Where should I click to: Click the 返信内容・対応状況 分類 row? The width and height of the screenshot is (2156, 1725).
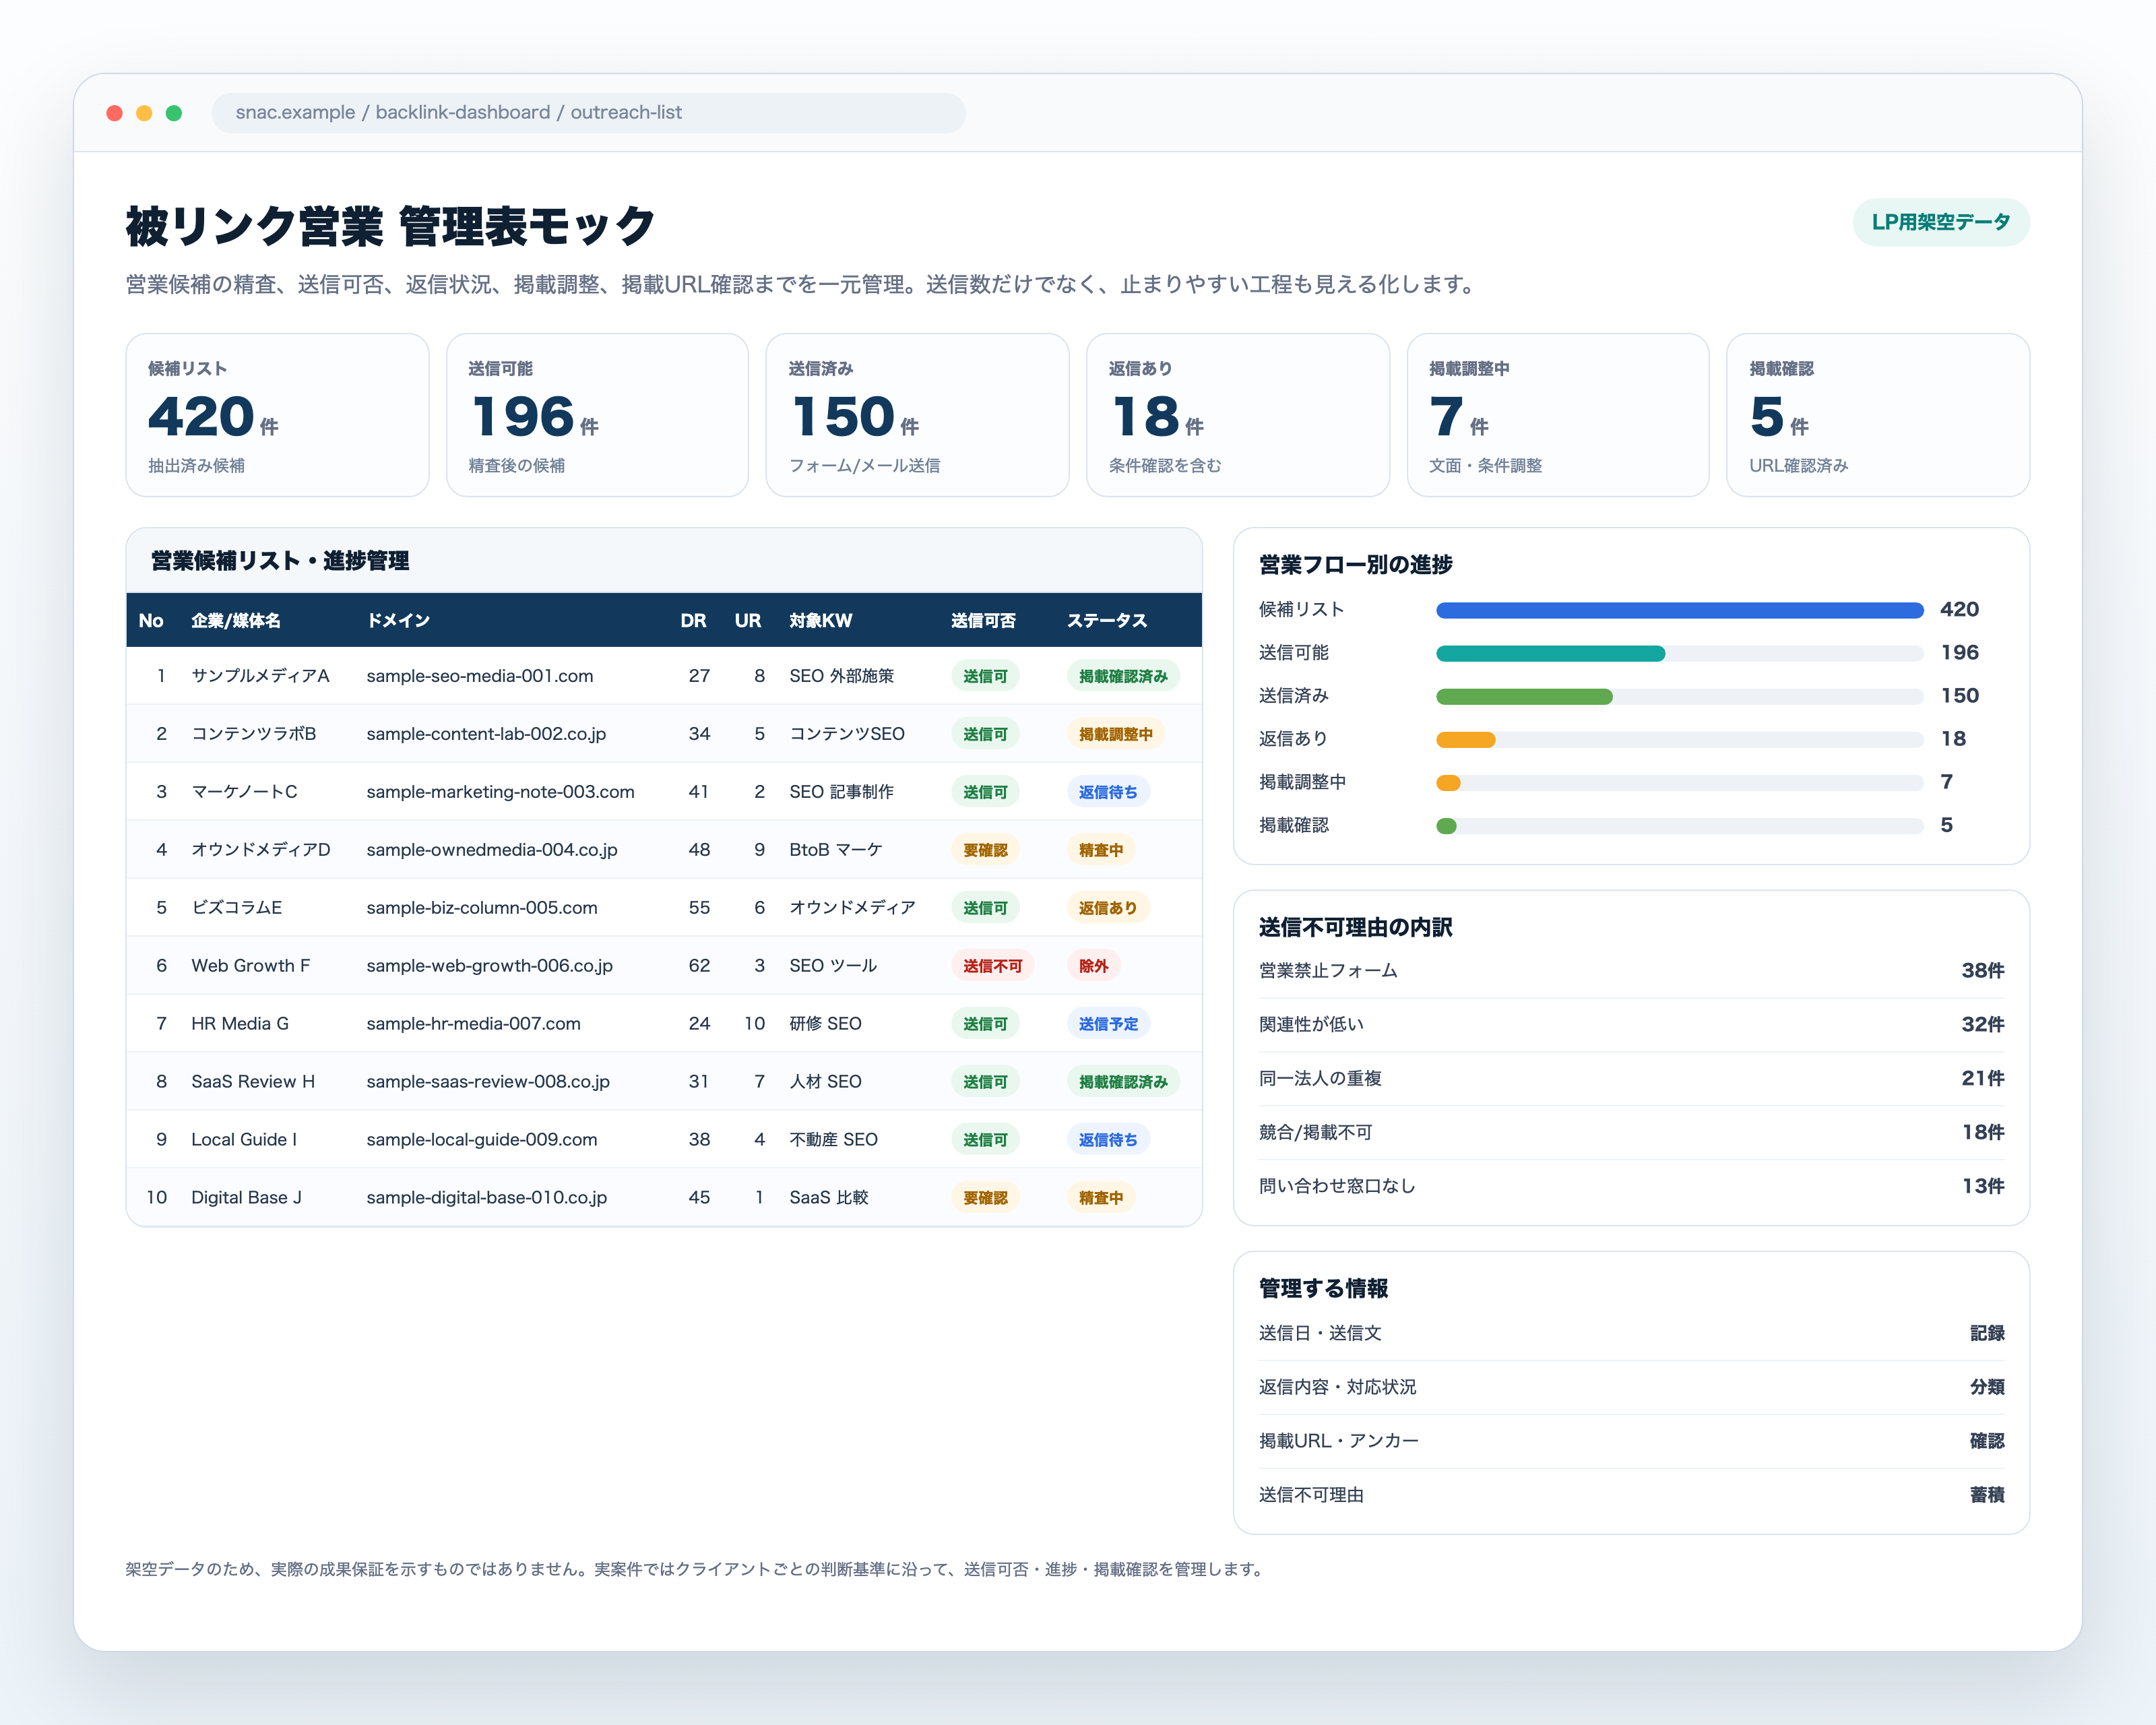tap(1631, 1387)
